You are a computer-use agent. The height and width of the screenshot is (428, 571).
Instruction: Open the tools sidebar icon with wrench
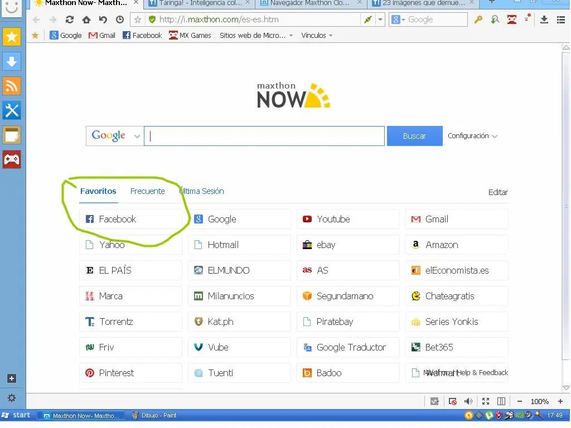pos(12,110)
